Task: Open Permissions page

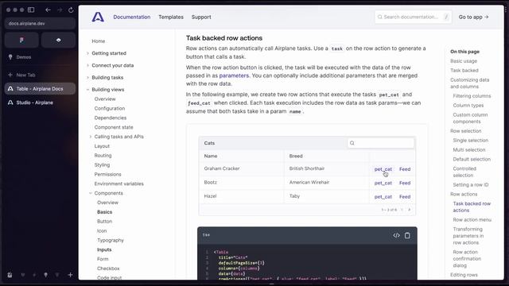Action: [108, 174]
